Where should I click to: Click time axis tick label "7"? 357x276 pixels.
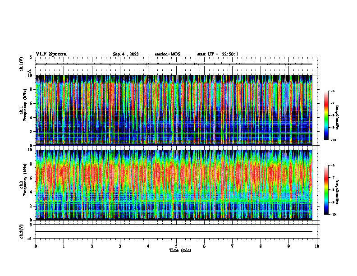point(233,246)
